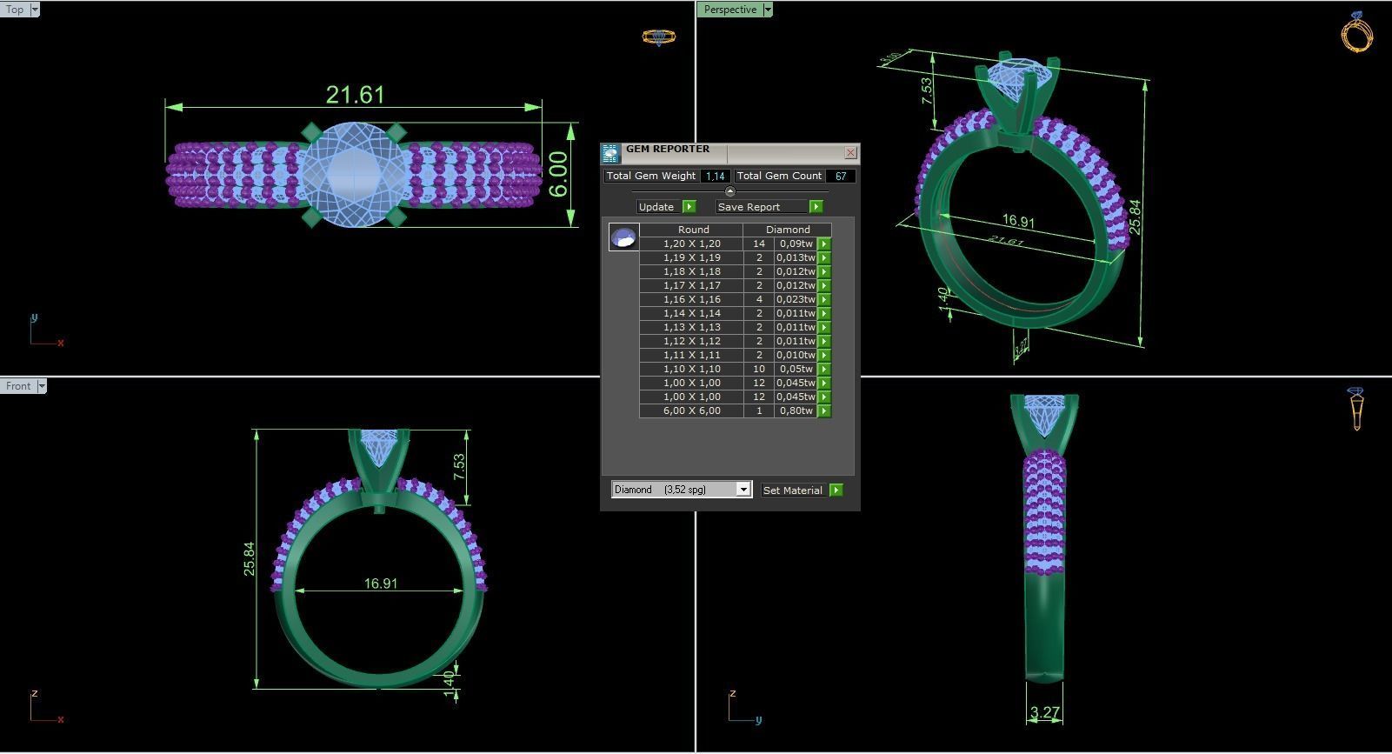The image size is (1392, 754).
Task: Select the Top viewport label
Action: (15, 10)
